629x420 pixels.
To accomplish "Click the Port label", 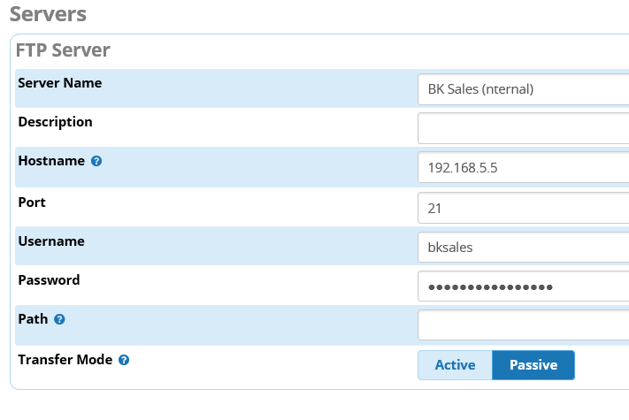I will tap(32, 202).
